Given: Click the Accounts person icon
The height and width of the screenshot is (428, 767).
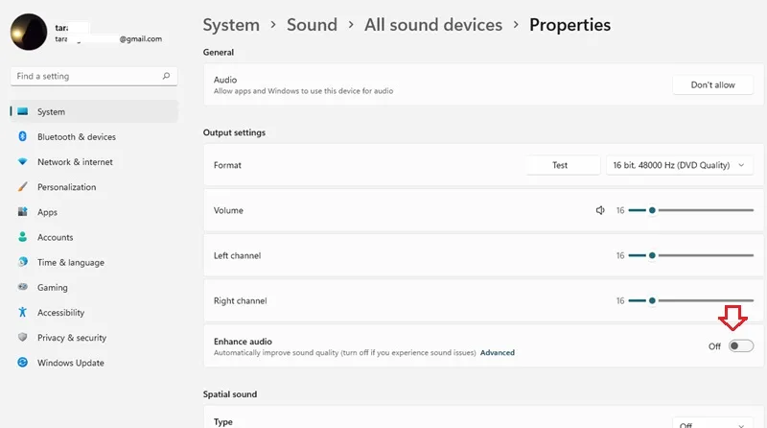Looking at the screenshot, I should 22,237.
